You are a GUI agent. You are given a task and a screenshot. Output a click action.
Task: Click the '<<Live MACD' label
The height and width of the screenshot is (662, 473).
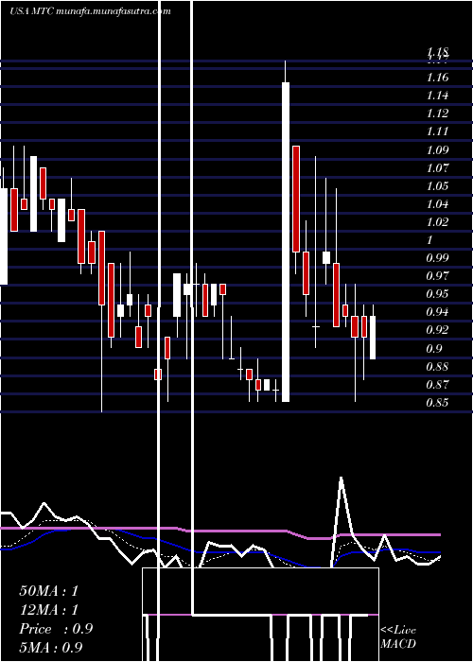(x=398, y=637)
